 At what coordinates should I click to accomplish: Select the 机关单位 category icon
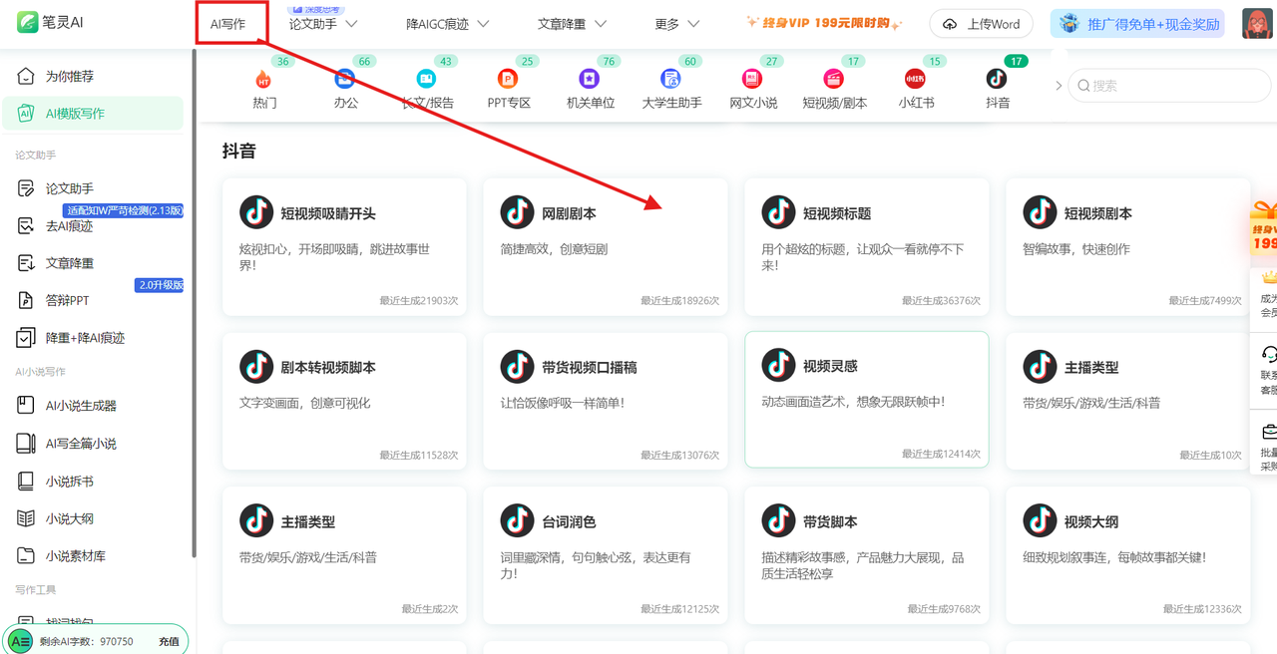[590, 79]
